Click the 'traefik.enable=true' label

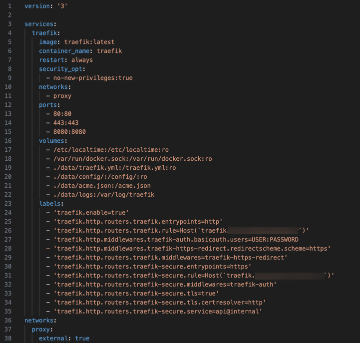(x=91, y=212)
